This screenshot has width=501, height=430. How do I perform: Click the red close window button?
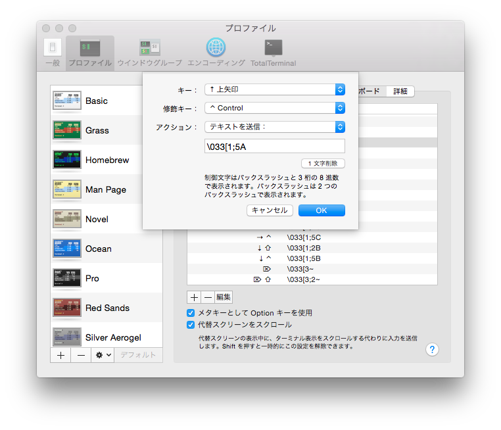(46, 28)
